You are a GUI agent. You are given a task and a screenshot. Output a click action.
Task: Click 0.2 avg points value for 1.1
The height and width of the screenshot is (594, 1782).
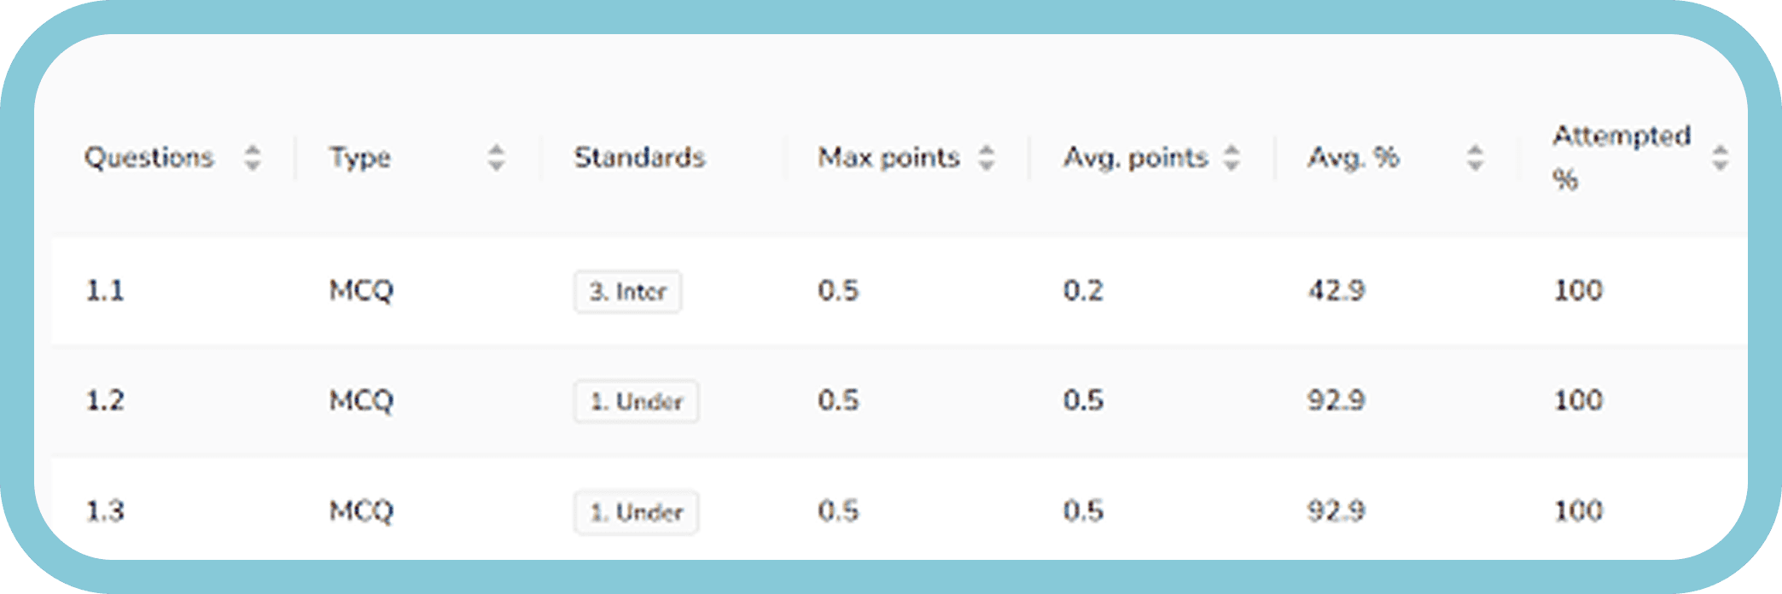click(1083, 291)
